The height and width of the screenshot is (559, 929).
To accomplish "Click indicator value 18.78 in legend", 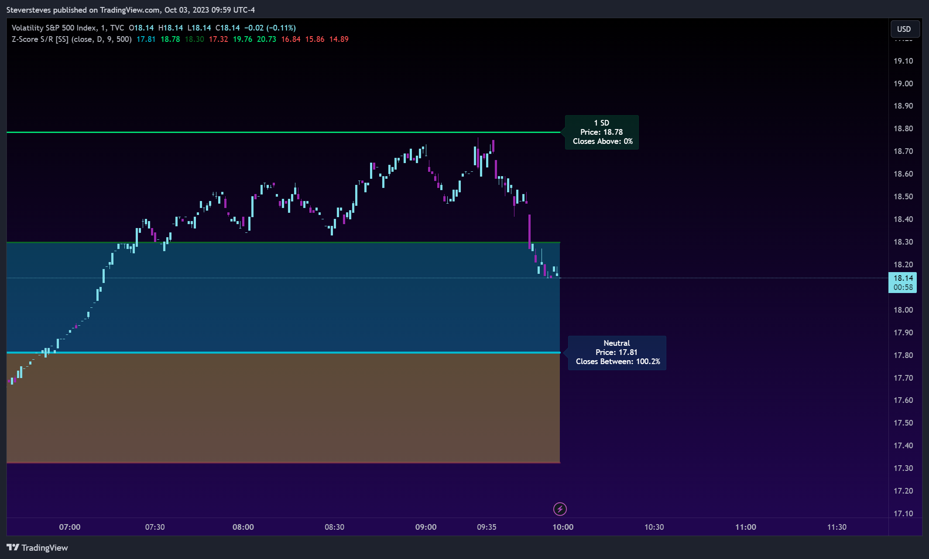I will pos(170,39).
